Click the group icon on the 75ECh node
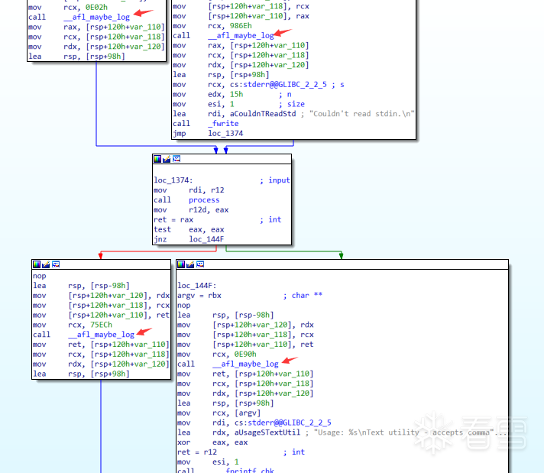The width and height of the screenshot is (544, 473). [x=56, y=264]
